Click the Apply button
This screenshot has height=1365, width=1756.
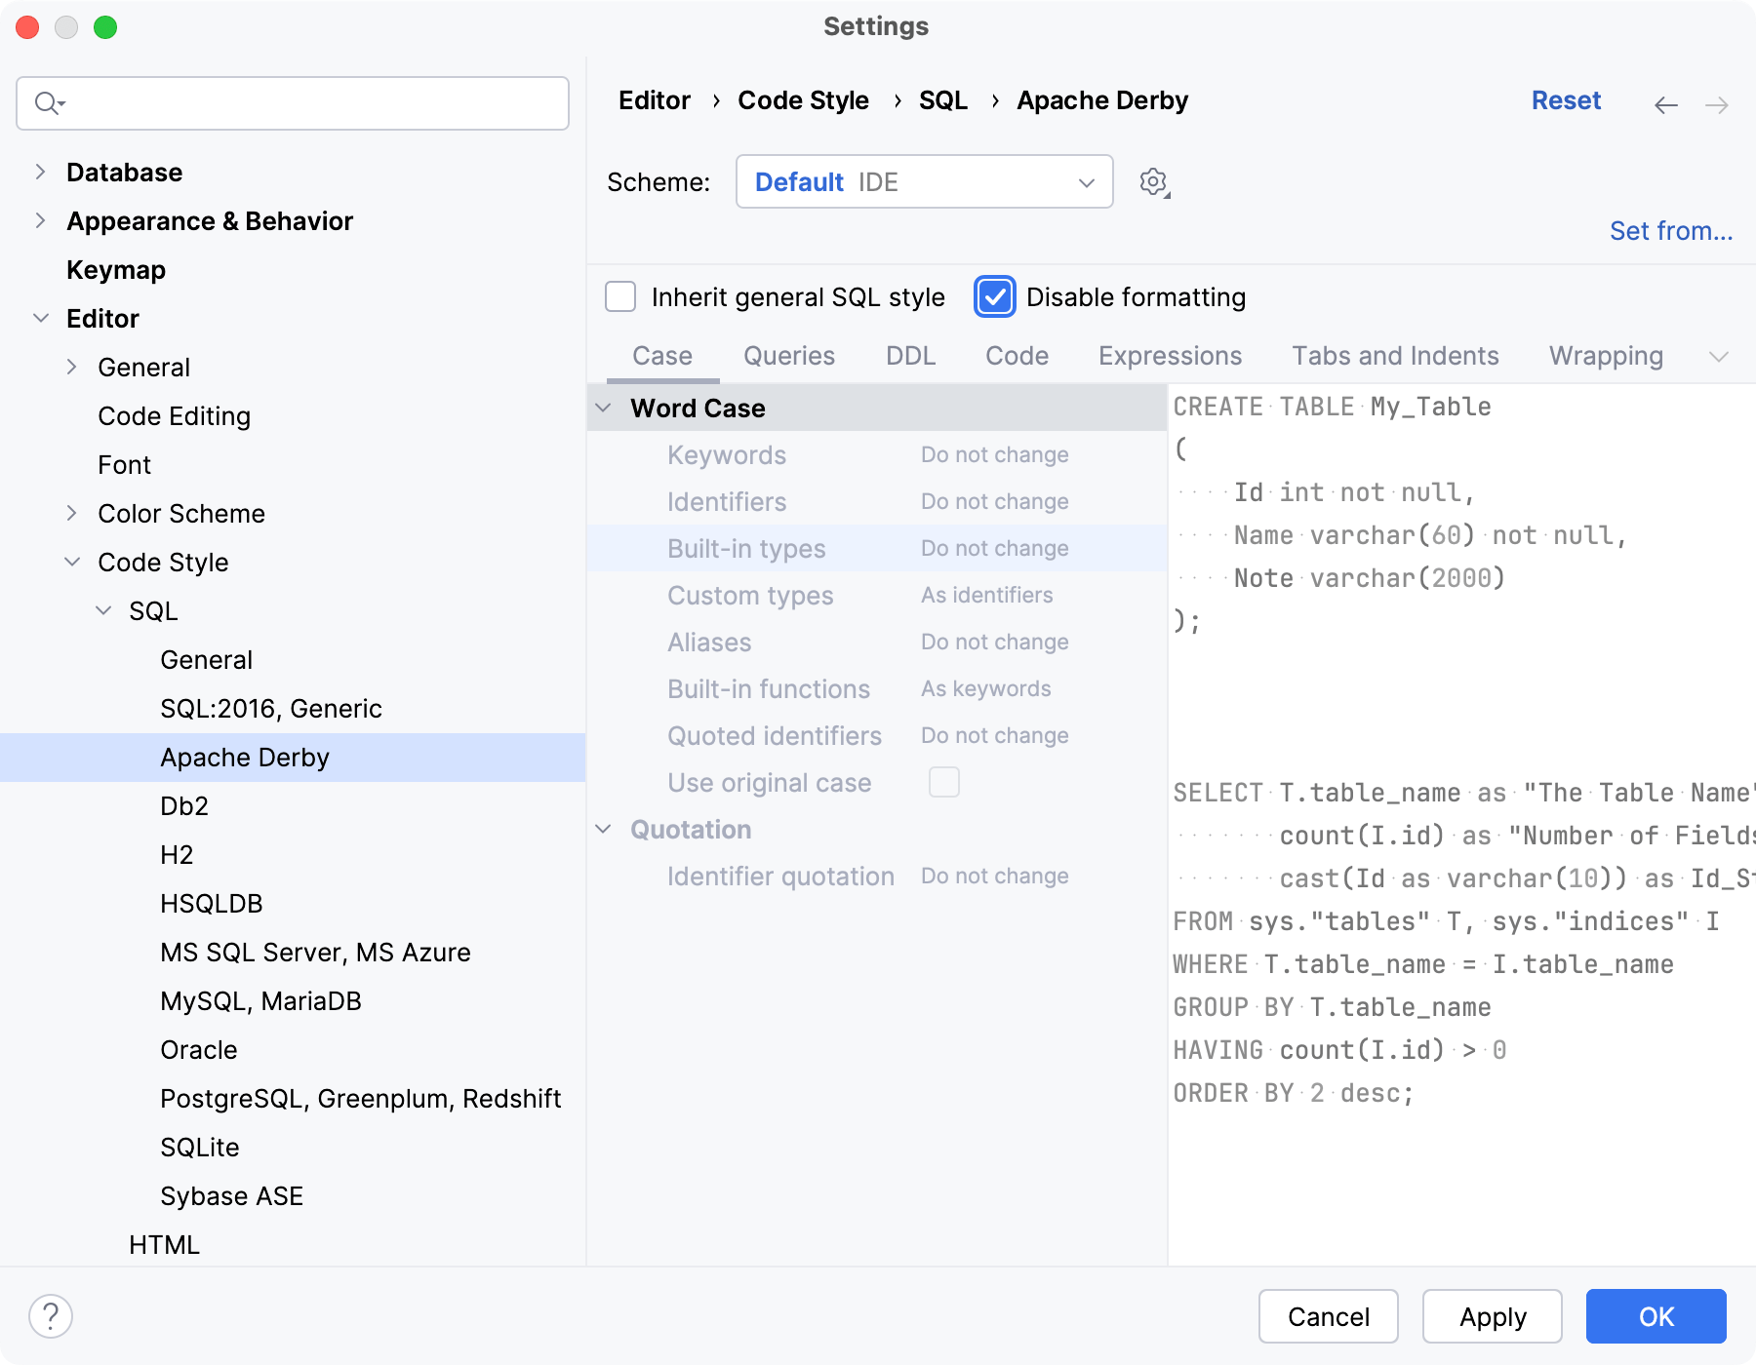1491,1316
